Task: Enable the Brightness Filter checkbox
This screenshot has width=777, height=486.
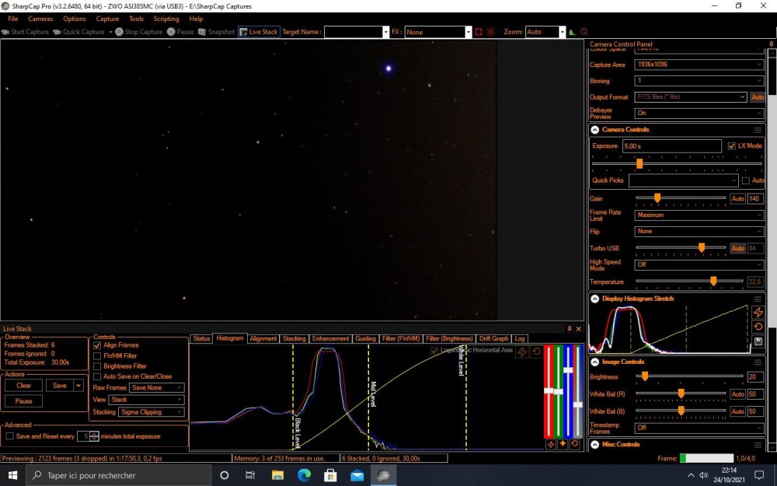Action: pyautogui.click(x=97, y=366)
